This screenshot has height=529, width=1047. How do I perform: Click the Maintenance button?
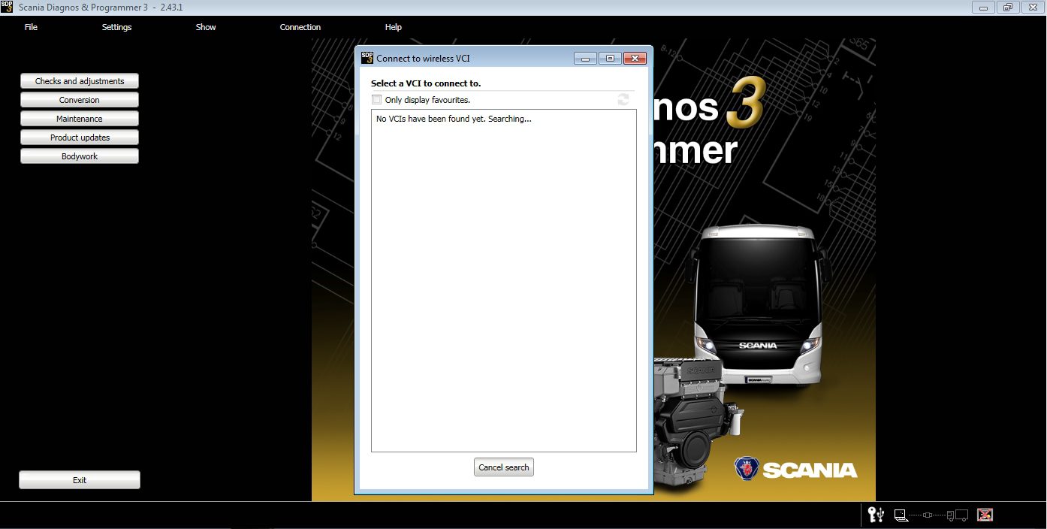point(80,119)
